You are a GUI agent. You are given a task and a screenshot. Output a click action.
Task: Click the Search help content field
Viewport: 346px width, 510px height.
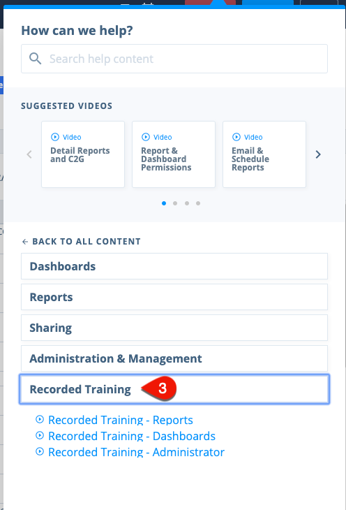point(174,59)
